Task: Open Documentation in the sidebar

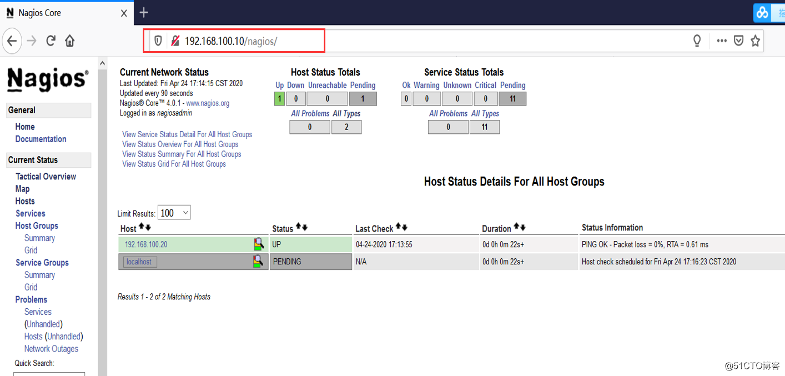Action: click(41, 139)
